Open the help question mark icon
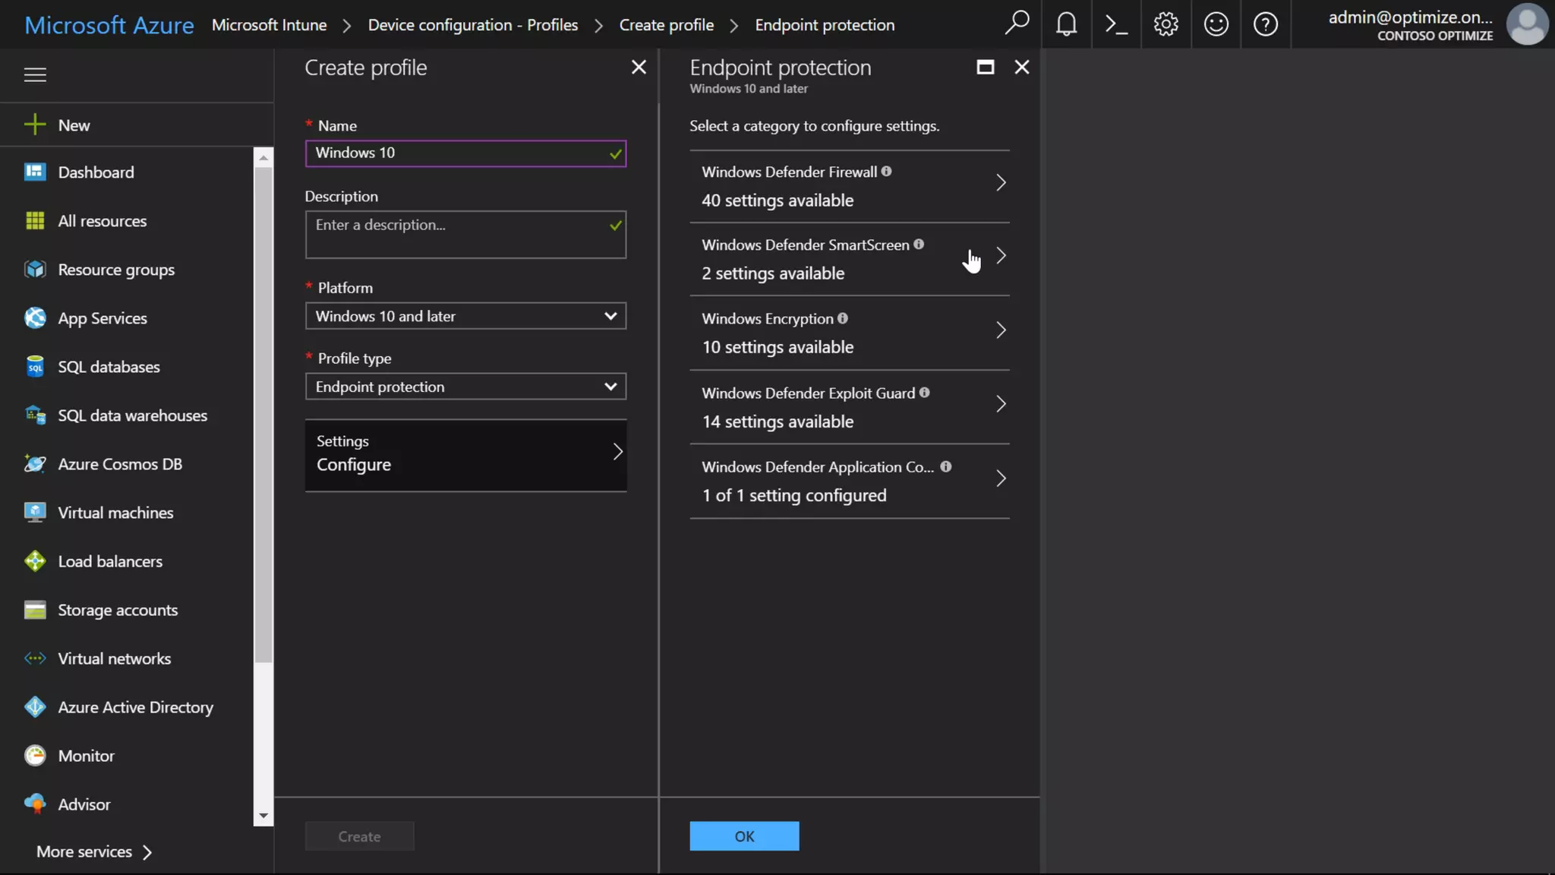 (x=1266, y=24)
